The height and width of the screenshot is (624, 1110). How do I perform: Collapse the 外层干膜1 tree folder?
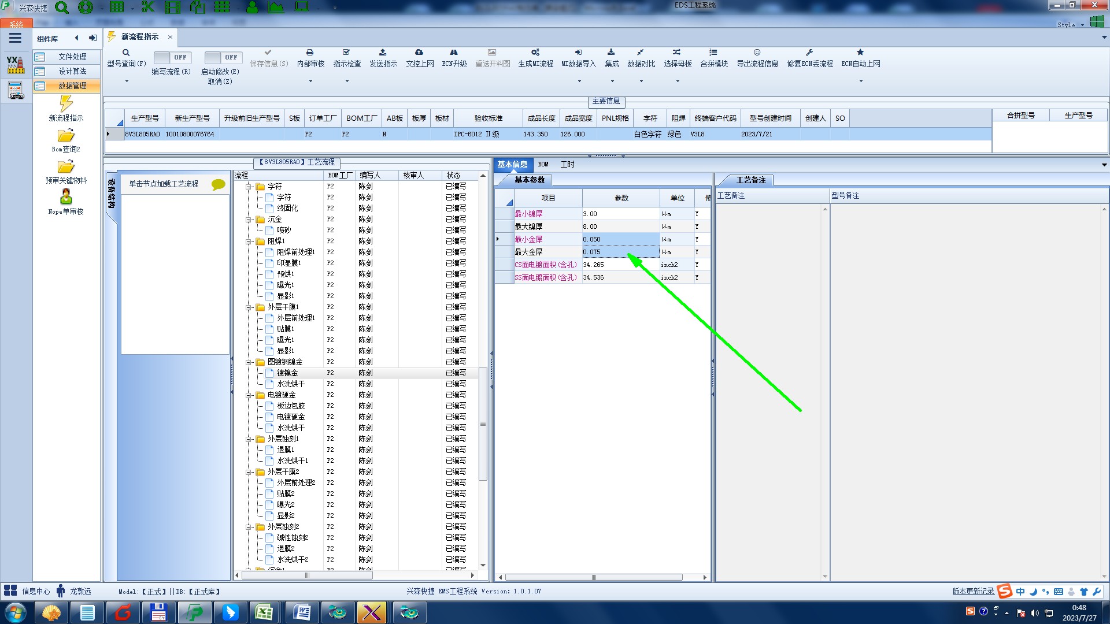(x=249, y=307)
